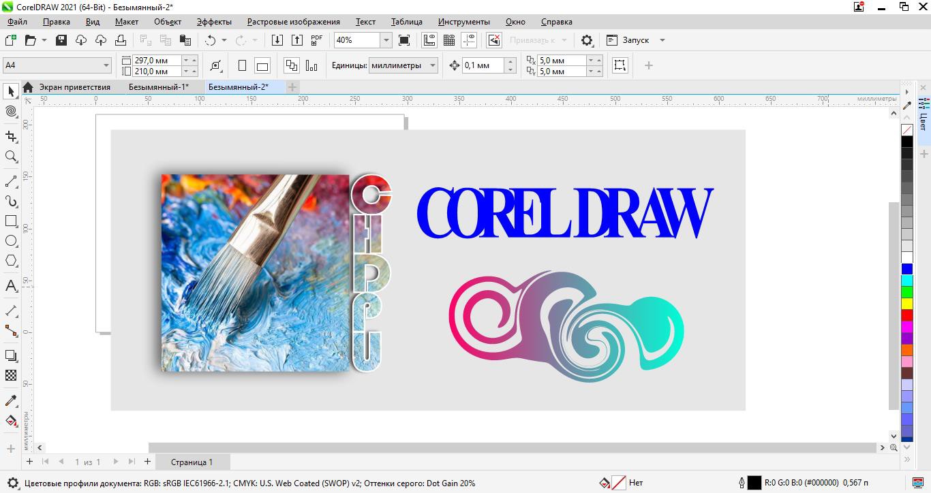
Task: Open the Эффекты menu
Action: pos(214,22)
